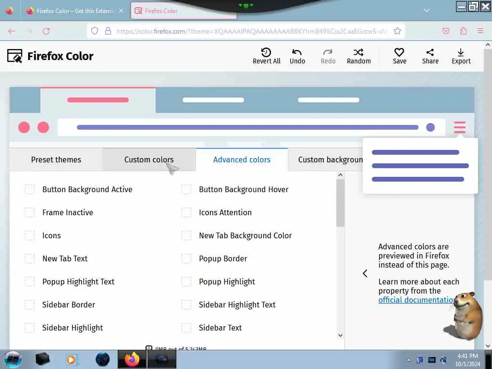This screenshot has width=492, height=369.
Task: Select the Icons color box
Action: (30, 235)
